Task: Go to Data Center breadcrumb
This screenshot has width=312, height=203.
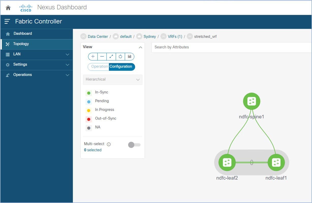Action: click(98, 36)
